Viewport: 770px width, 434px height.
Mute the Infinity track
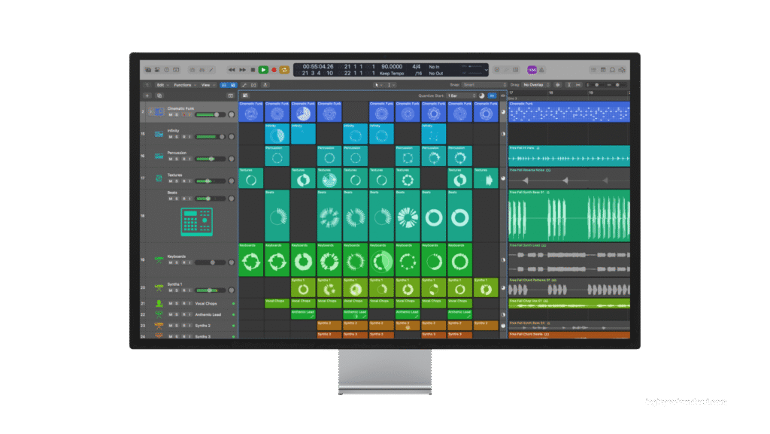click(x=171, y=137)
